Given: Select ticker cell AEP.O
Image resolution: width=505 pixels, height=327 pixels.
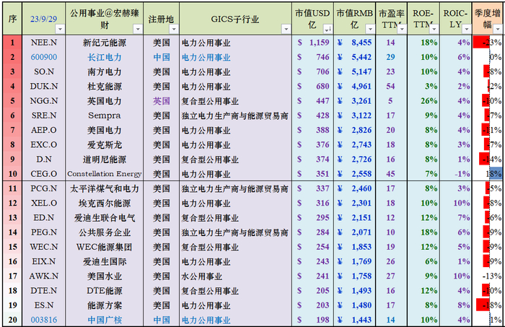Looking at the screenshot, I should click(44, 130).
